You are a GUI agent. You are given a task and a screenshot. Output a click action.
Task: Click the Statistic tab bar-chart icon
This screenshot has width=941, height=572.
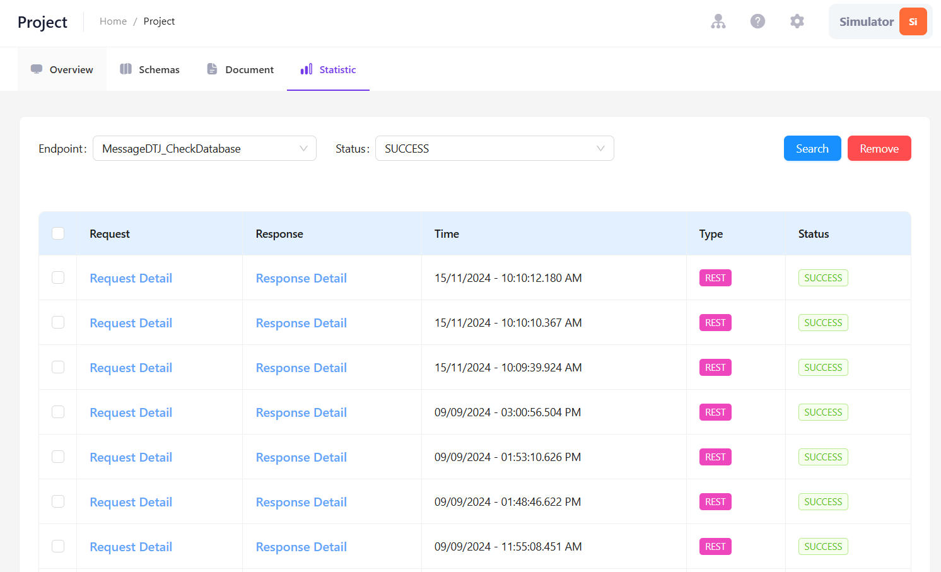click(x=307, y=69)
